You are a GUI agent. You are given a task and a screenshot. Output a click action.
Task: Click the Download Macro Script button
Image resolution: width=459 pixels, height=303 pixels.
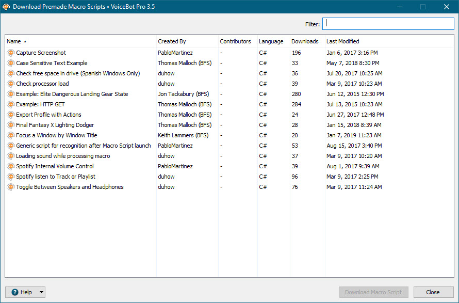(x=373, y=292)
